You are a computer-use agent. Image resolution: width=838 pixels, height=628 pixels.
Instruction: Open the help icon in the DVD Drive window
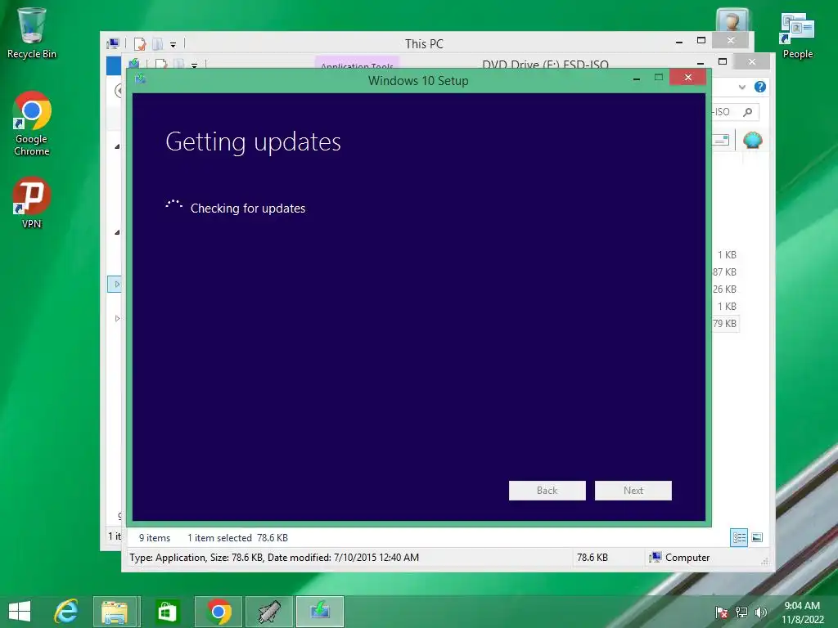point(760,87)
